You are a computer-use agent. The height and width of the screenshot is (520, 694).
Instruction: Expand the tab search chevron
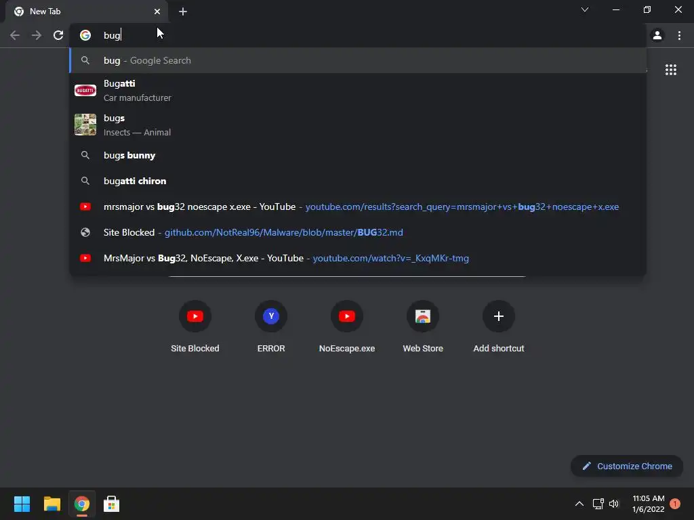[x=585, y=9]
